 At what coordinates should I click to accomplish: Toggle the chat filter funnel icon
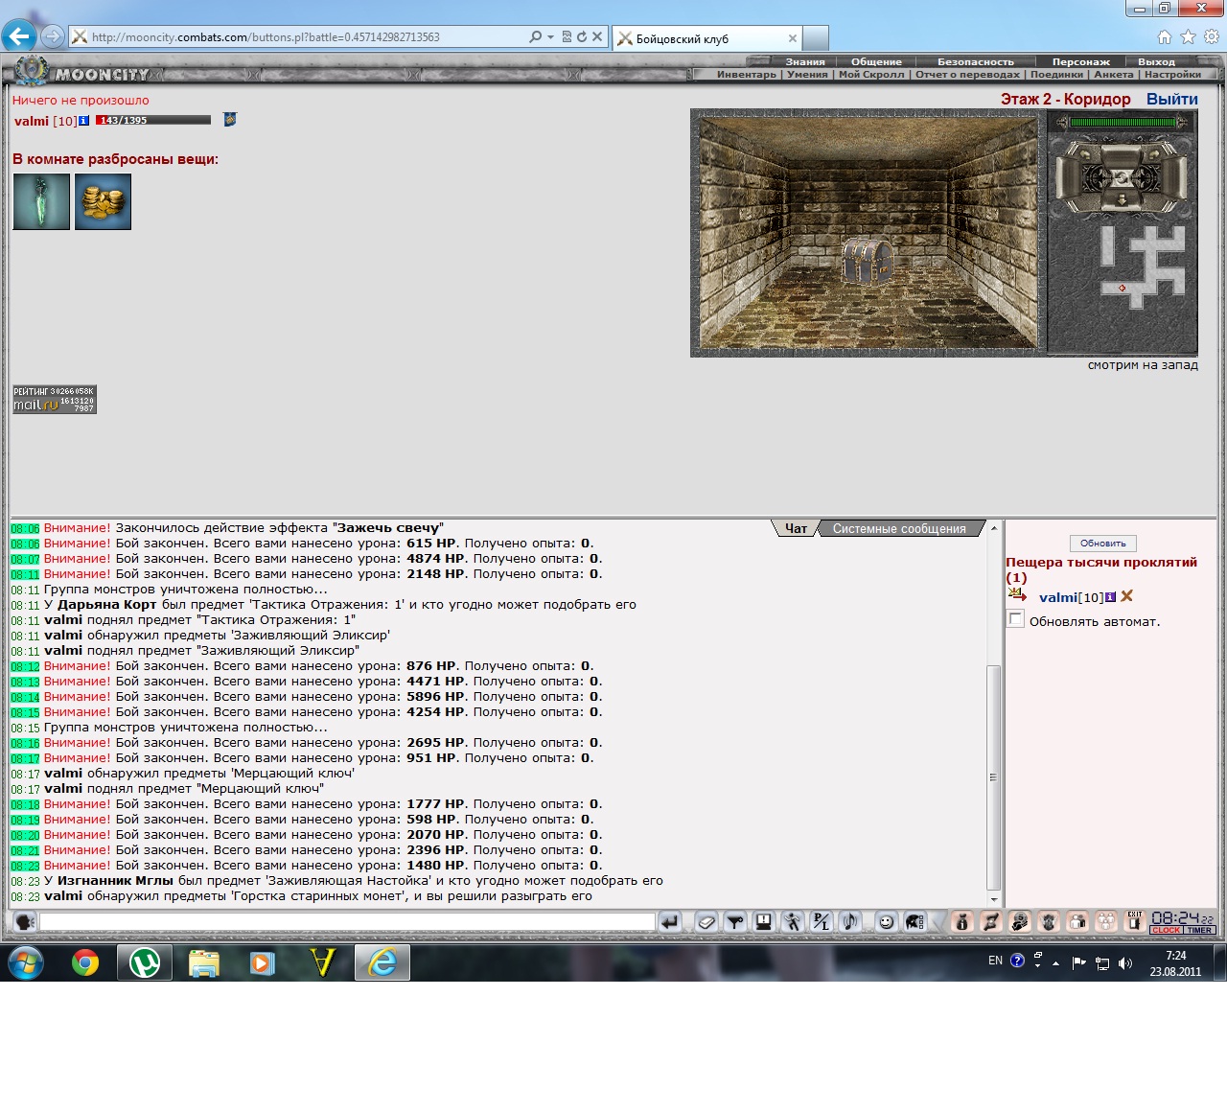click(x=735, y=922)
